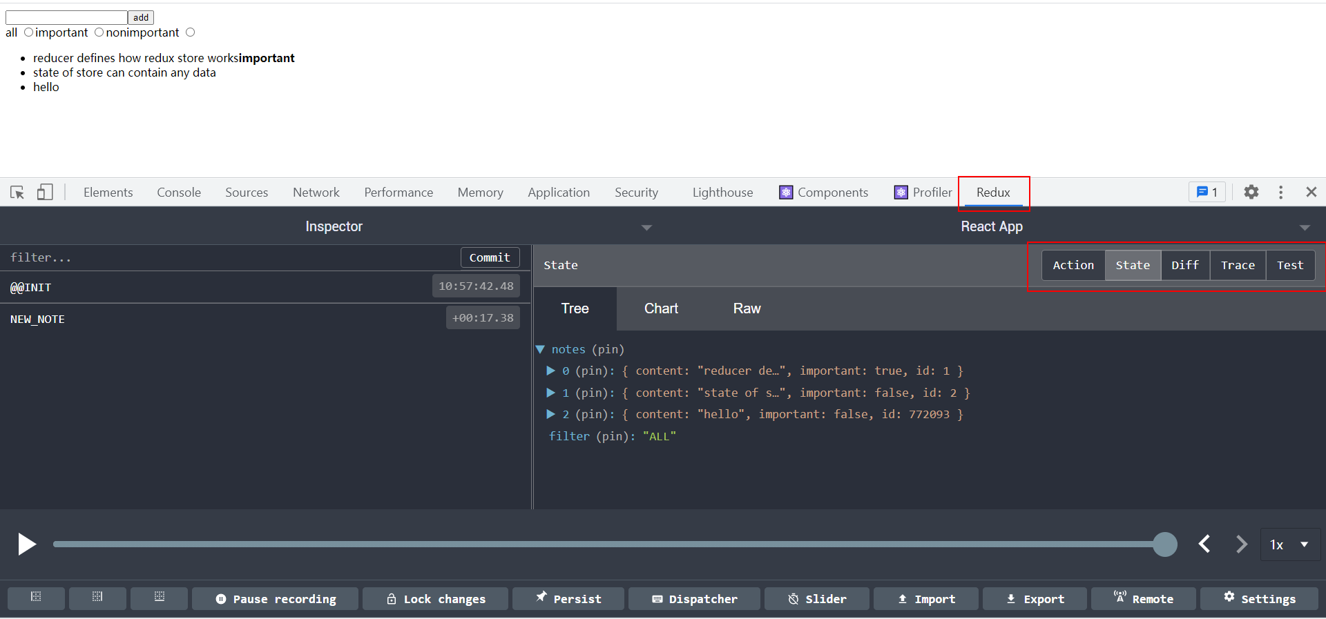Viewport: 1326px width, 619px height.
Task: Select the 'nonimportant' filter radio button
Action: 190,32
